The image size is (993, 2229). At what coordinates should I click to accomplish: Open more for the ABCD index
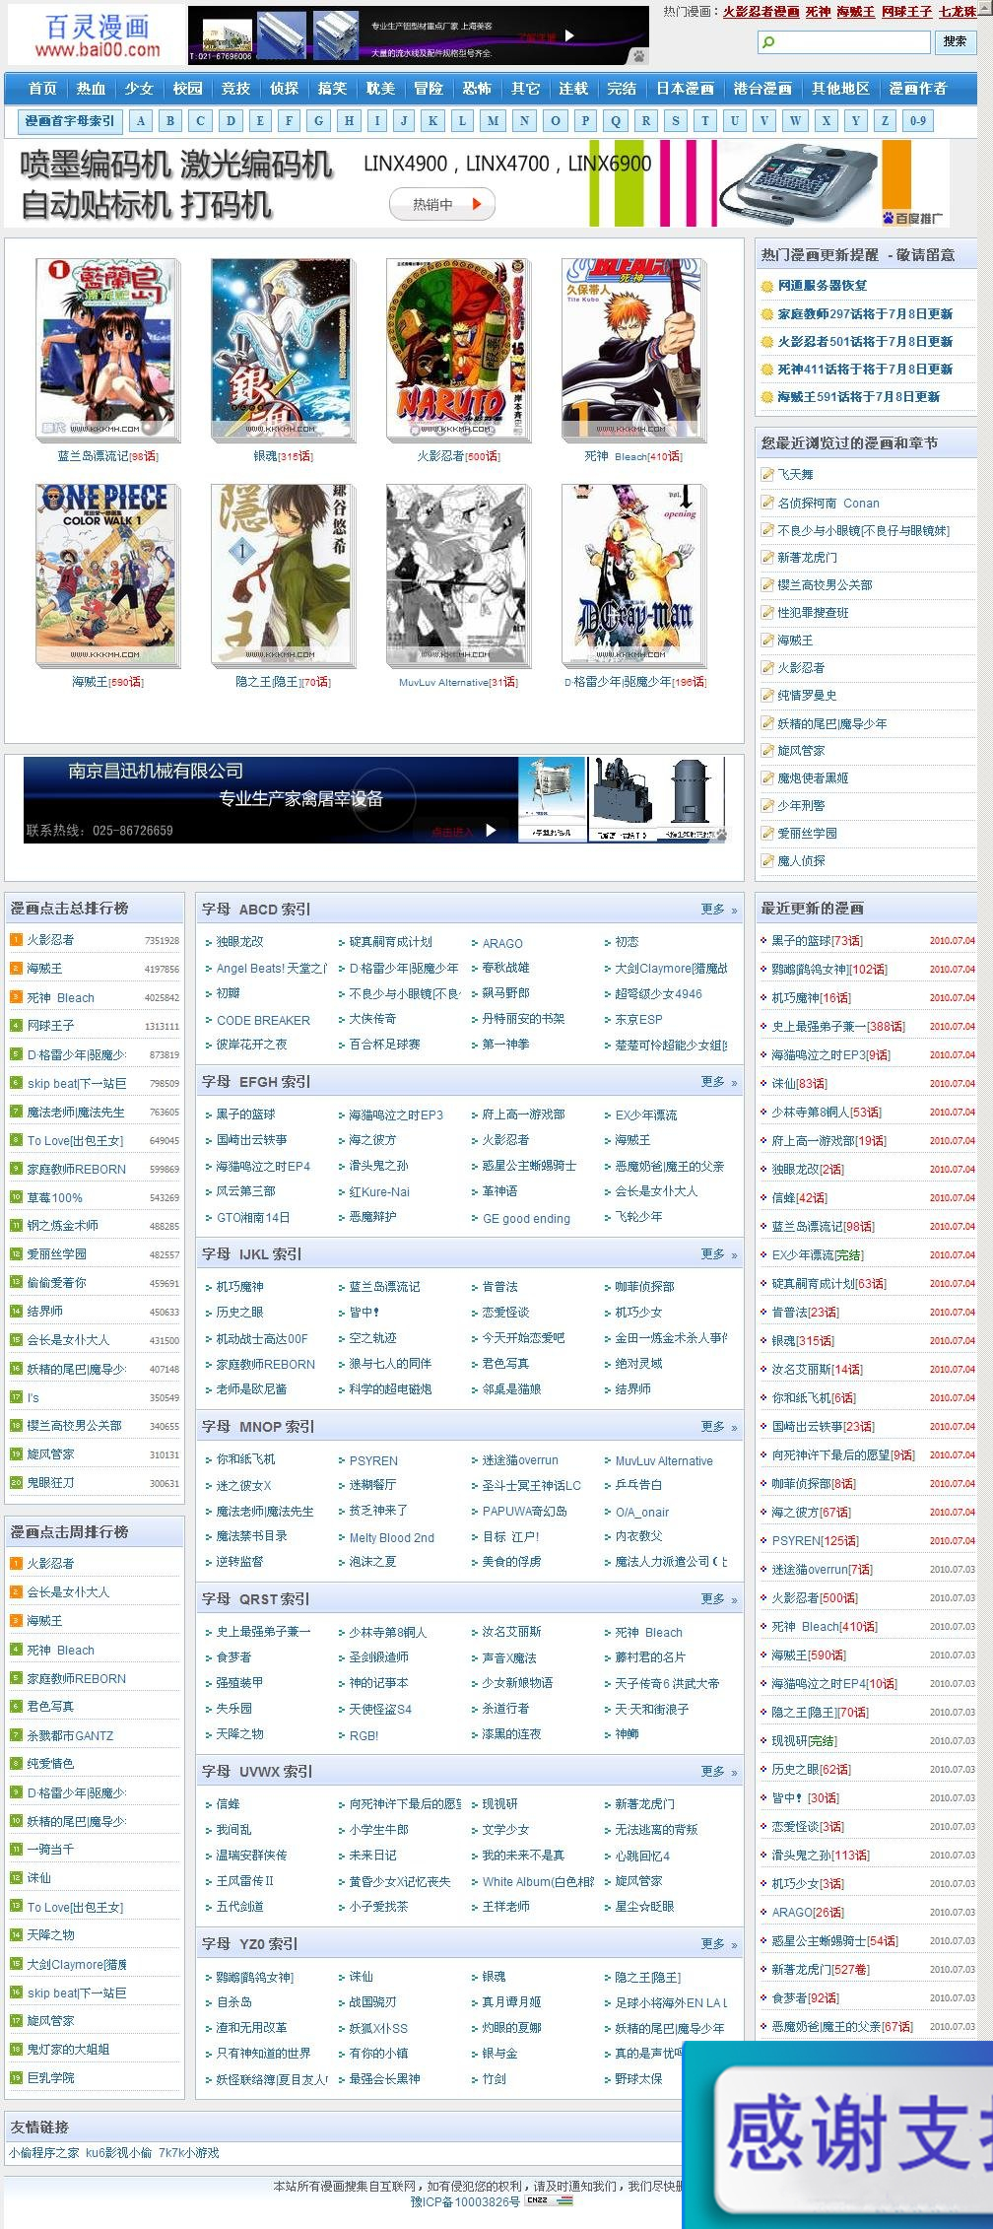719,910
